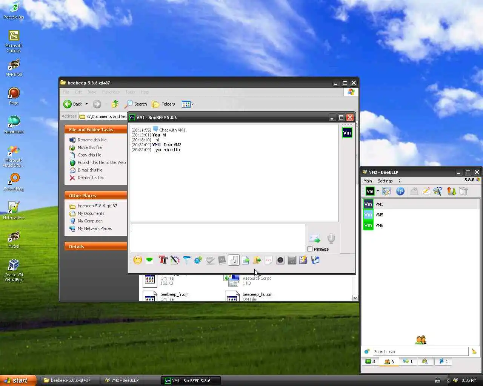The height and width of the screenshot is (386, 483).
Task: Click the dark grey window icon in chat toolbar
Action: 292,260
